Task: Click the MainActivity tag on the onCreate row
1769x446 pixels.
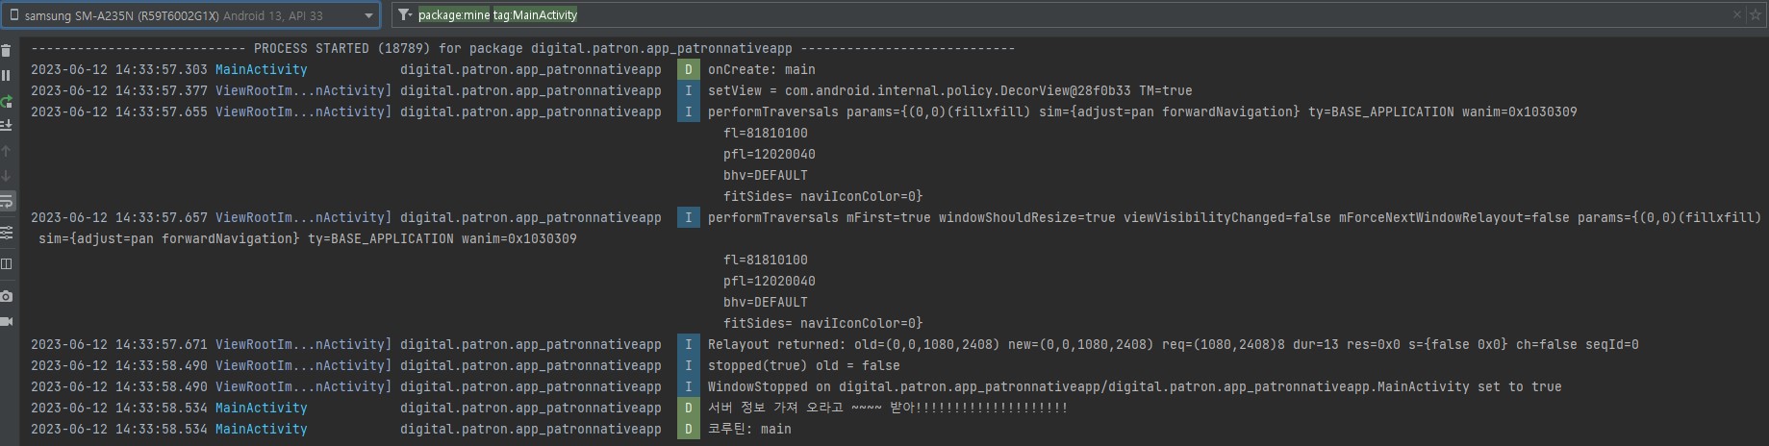Action: (262, 69)
